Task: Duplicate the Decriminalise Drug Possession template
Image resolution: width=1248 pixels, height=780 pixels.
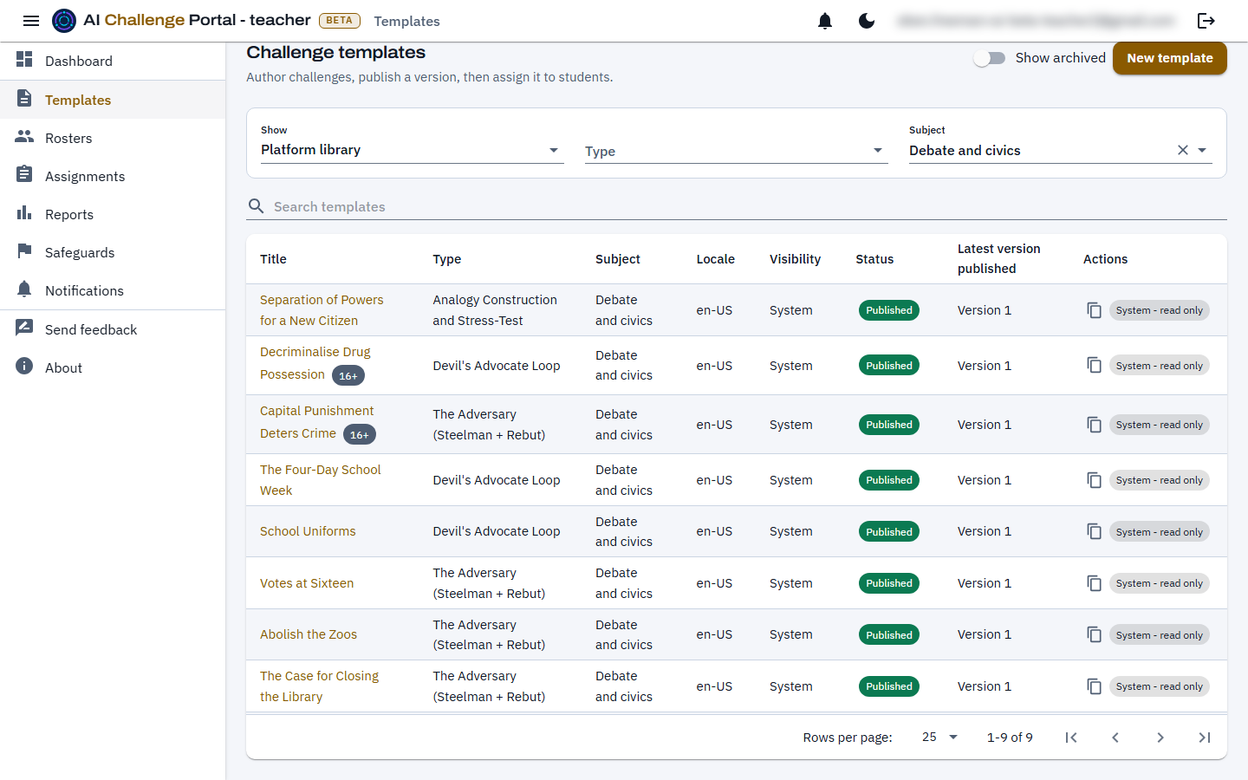Action: (1095, 366)
